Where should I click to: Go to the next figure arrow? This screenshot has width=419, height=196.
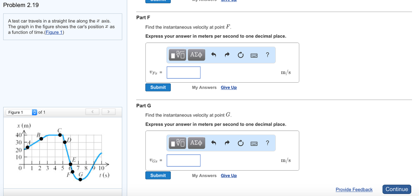(108, 112)
